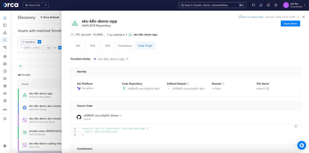
Task: Open the database icon in the sidebar
Action: [5, 86]
